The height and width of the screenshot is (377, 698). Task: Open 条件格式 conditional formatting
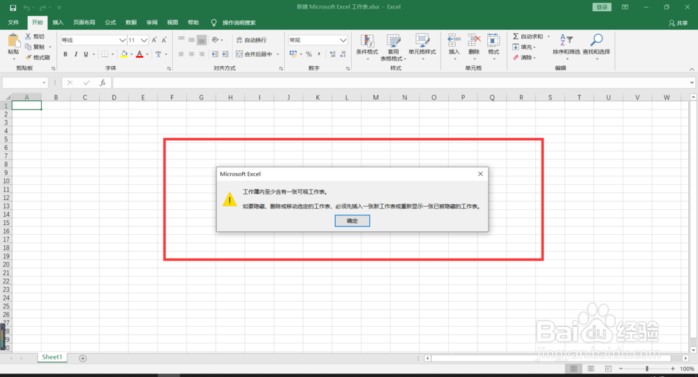[x=367, y=46]
